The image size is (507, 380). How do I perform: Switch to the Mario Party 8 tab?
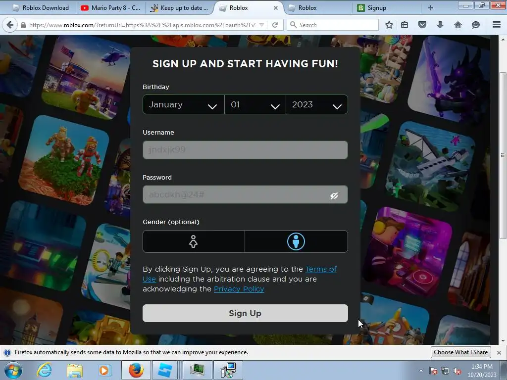point(110,8)
